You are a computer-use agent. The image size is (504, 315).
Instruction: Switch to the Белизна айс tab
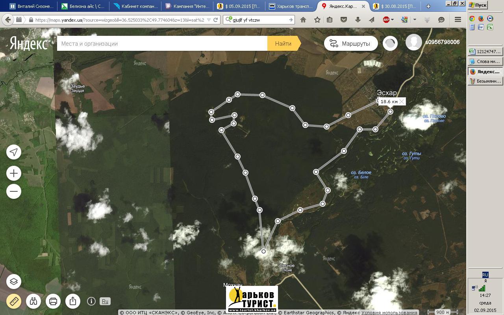pos(82,6)
